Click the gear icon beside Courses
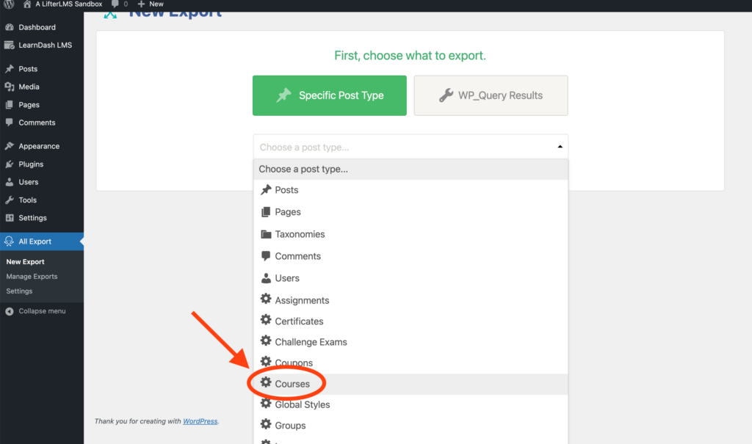The image size is (752, 444). click(266, 382)
